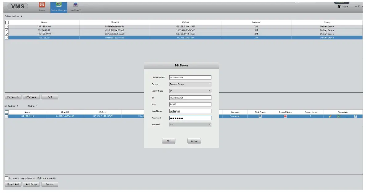This screenshot has height=193, width=366.
Task: Select the 192.168.0.119:34567 IP/Port cell
Action: click(x=185, y=34)
